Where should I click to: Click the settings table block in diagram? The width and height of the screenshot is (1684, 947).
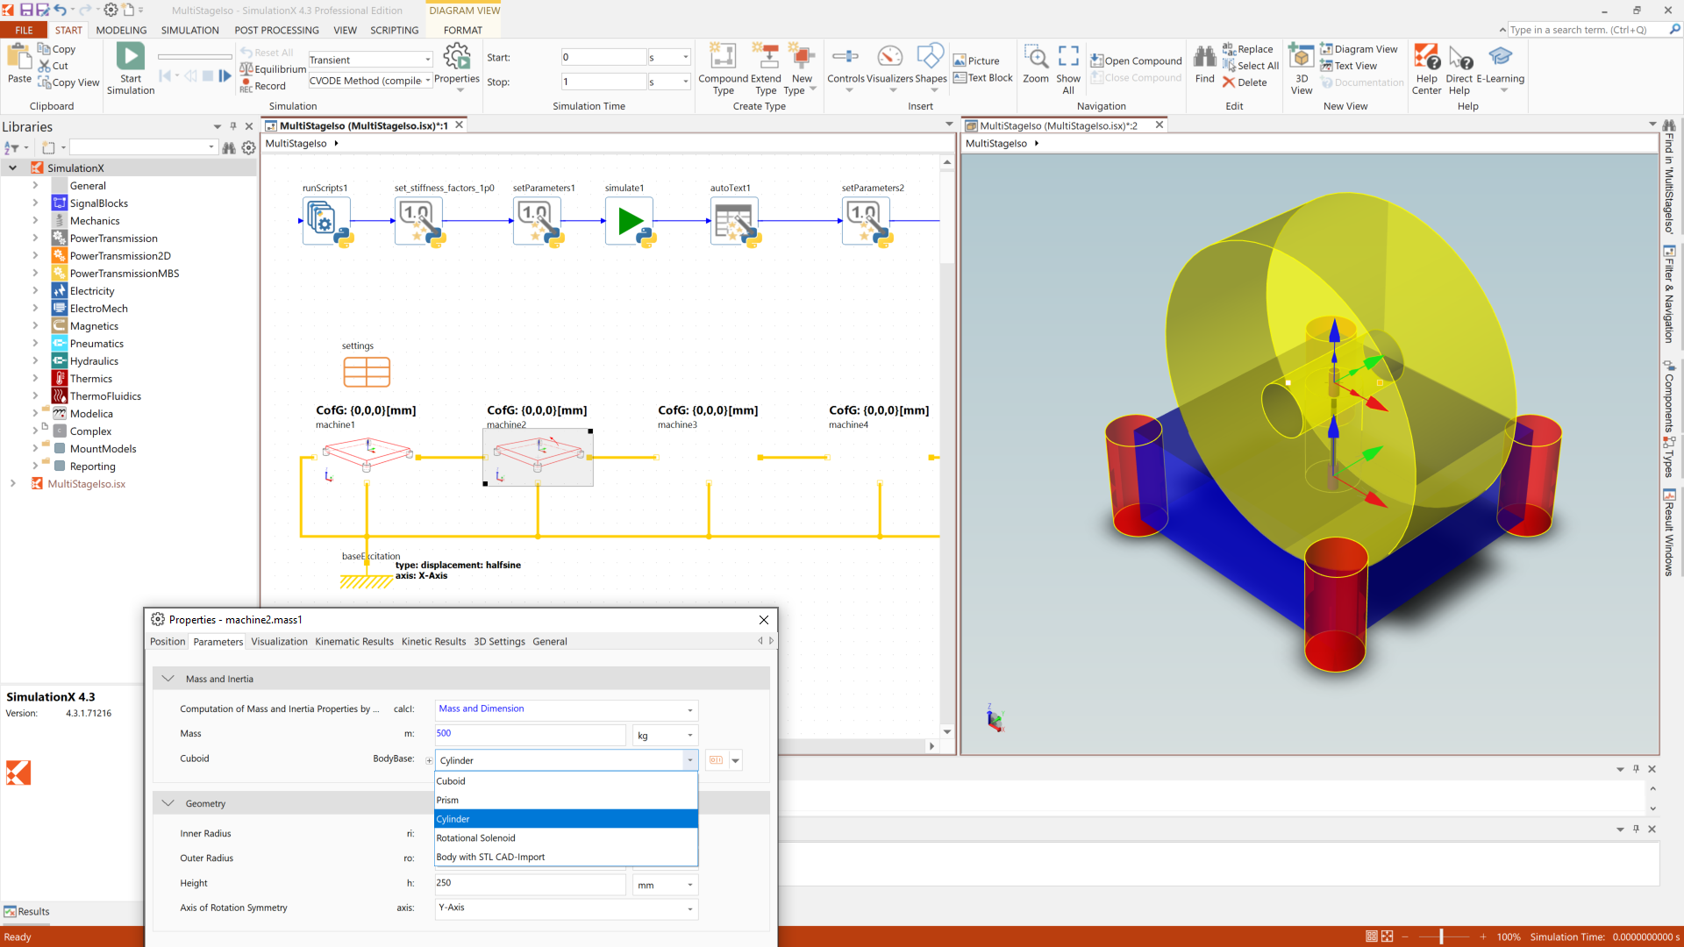(x=367, y=372)
